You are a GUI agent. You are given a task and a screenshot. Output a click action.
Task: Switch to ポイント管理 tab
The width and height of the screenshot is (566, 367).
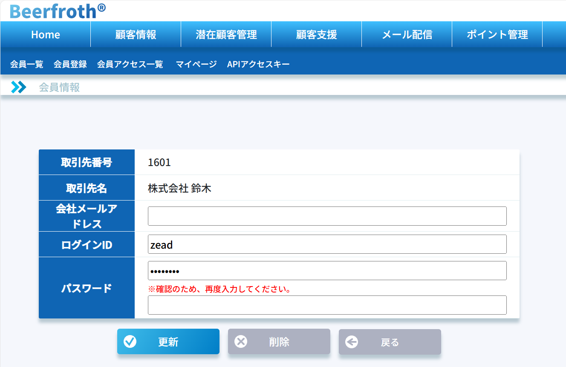click(x=497, y=34)
